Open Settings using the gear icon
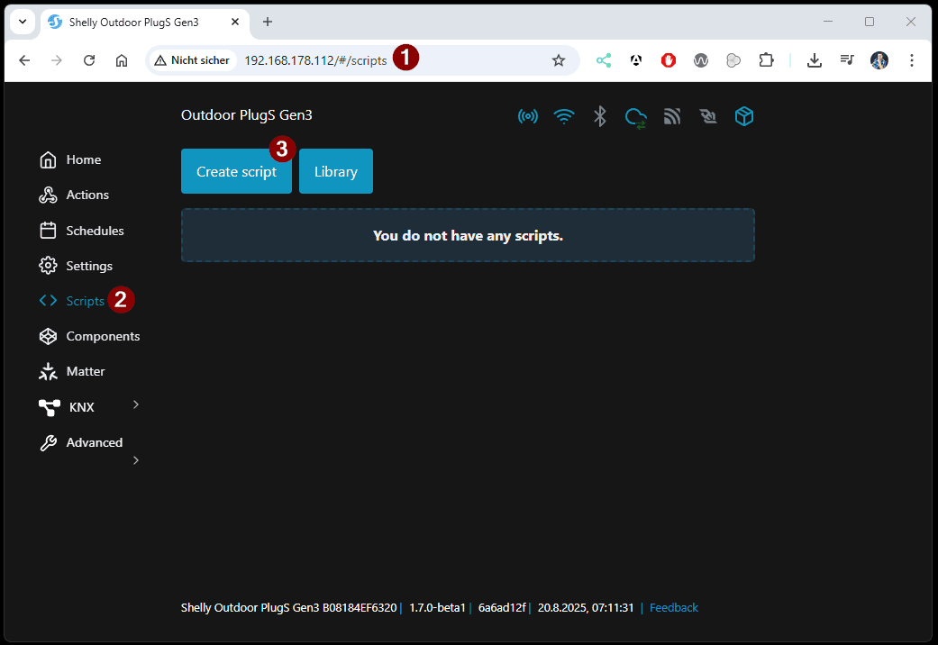Screen dimensions: 938x645 48,265
